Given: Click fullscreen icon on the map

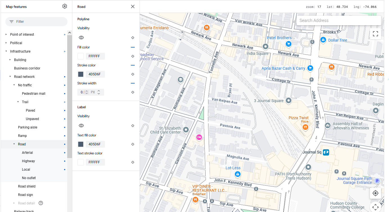Looking at the screenshot, I should coord(375,34).
